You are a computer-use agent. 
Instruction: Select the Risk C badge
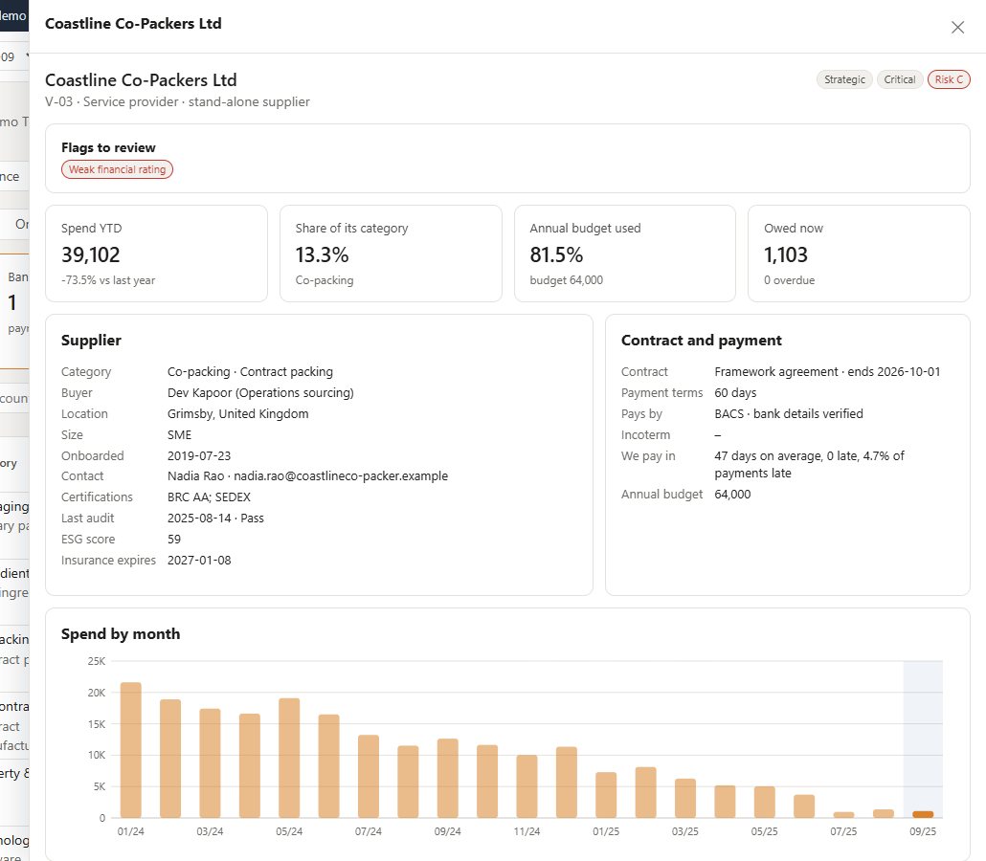pos(949,79)
